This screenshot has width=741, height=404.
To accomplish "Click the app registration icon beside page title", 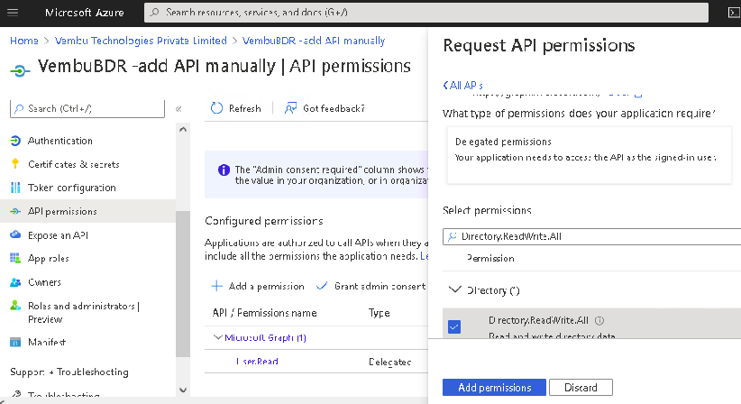I will (x=19, y=71).
